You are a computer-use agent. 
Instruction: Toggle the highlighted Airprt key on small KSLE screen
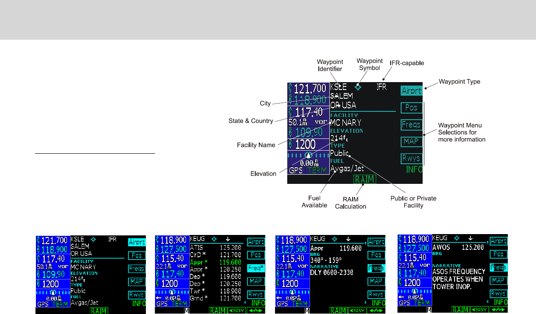point(137,242)
